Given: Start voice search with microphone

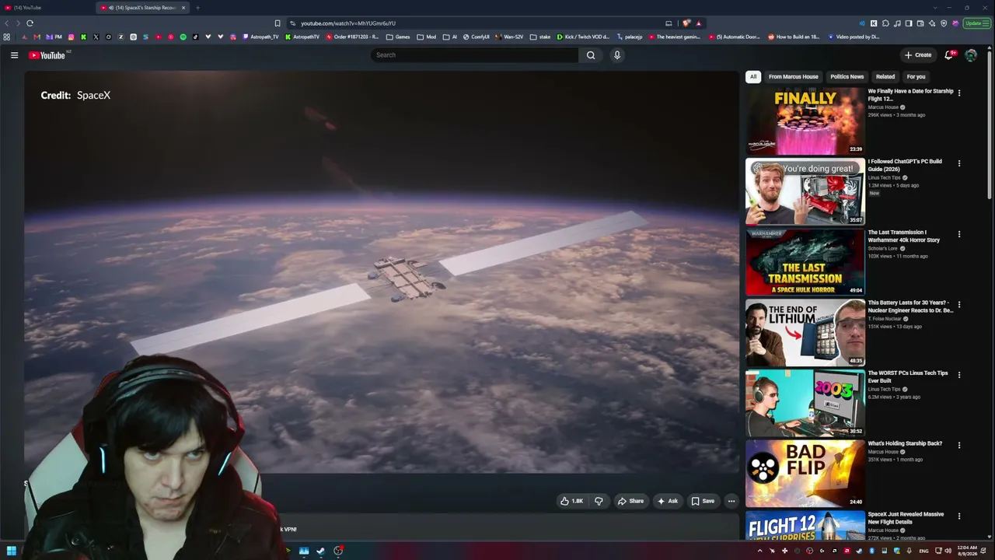Looking at the screenshot, I should coord(617,55).
